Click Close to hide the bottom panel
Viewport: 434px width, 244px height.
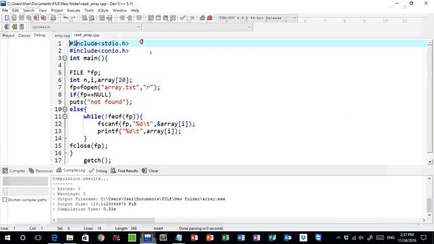coord(150,171)
